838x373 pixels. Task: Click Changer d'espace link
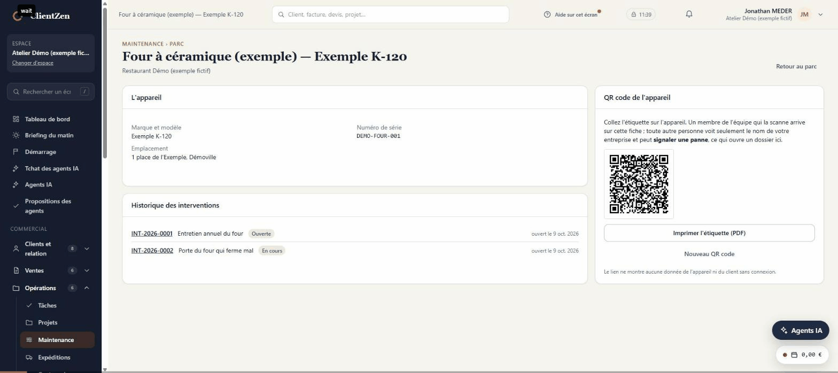(x=33, y=63)
